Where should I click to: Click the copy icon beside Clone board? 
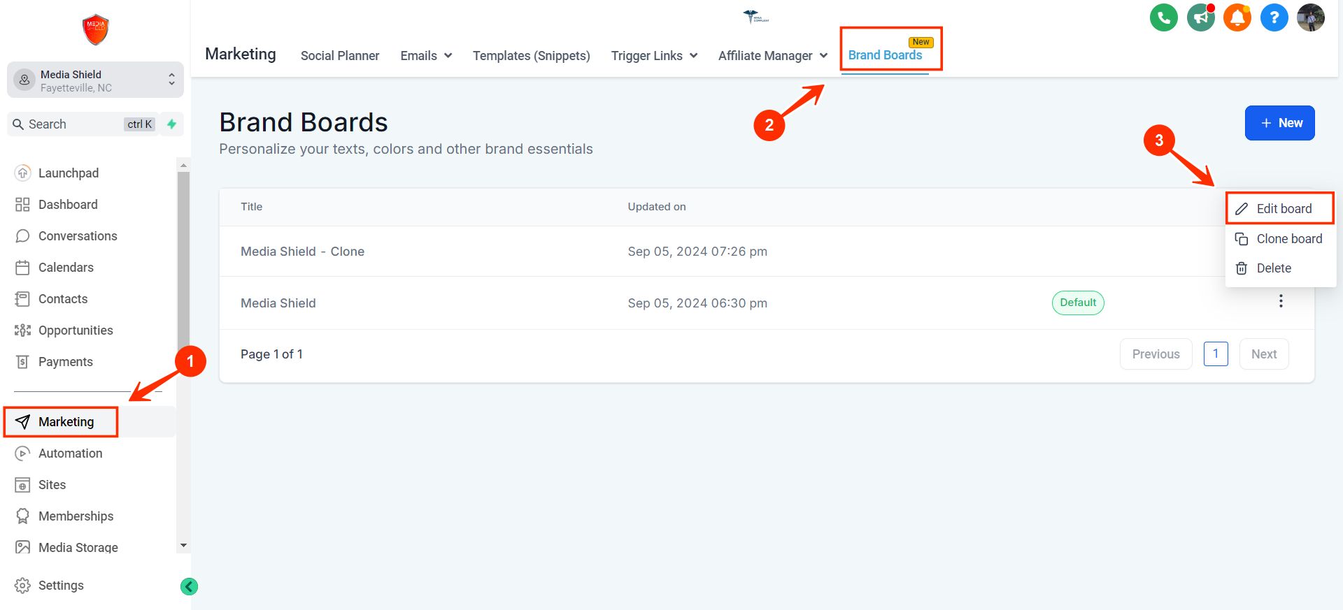tap(1242, 239)
